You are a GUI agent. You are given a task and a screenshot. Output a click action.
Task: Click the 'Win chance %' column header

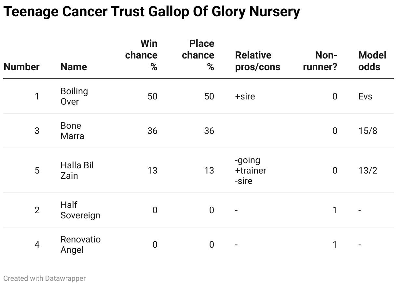pyautogui.click(x=142, y=55)
